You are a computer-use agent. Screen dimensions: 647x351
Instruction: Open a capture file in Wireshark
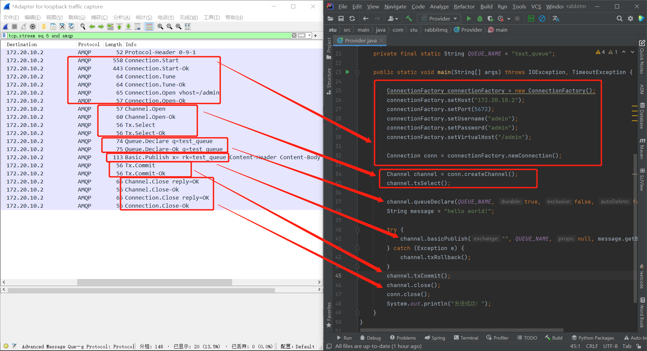pos(44,27)
